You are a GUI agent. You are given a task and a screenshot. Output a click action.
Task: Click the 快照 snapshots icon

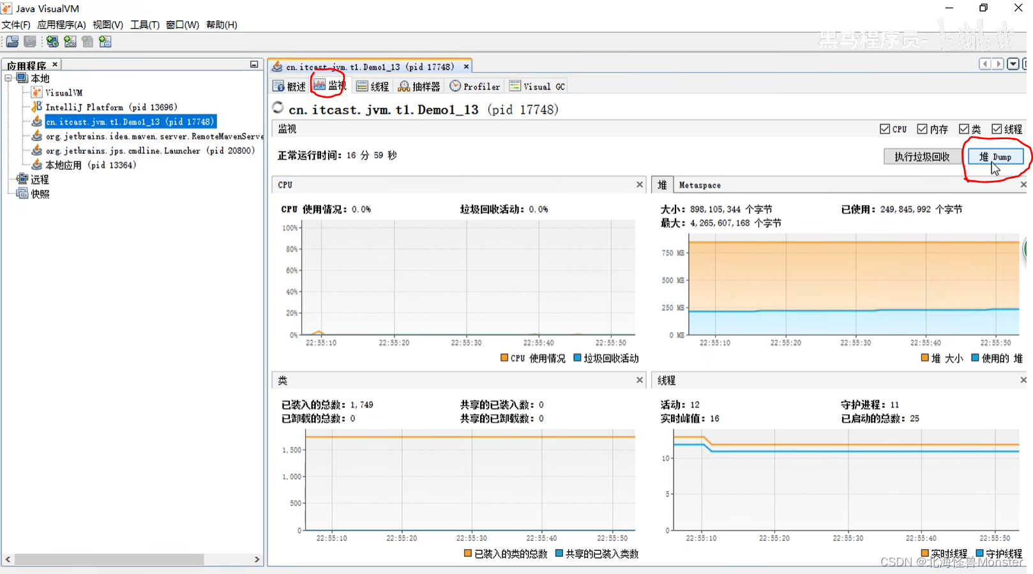click(x=22, y=193)
